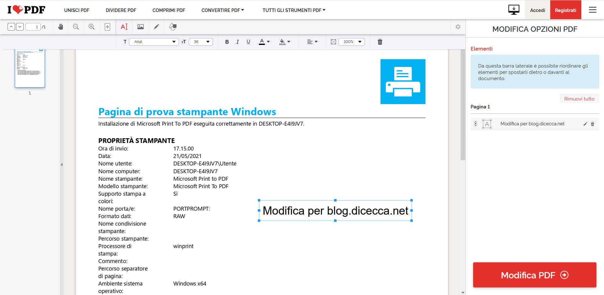Toggle italic formatting on selected text
The height and width of the screenshot is (295, 604).
[x=238, y=41]
